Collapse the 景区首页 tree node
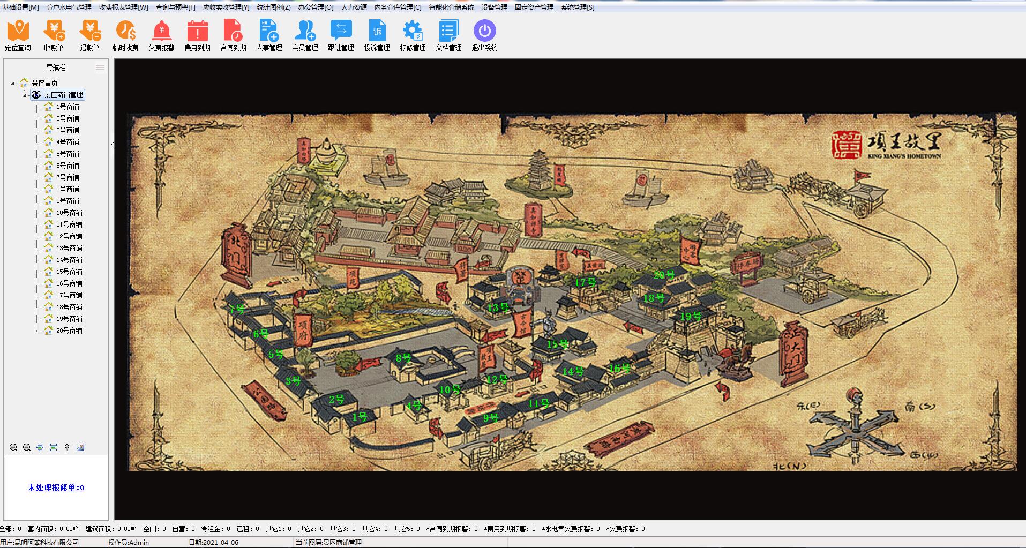Viewport: 1026px width, 548px height. (x=12, y=83)
